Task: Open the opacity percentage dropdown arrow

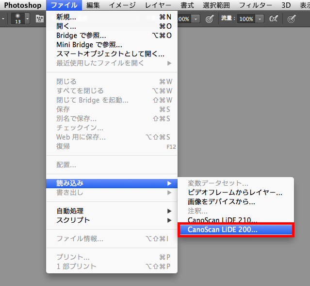Action: [x=196, y=19]
